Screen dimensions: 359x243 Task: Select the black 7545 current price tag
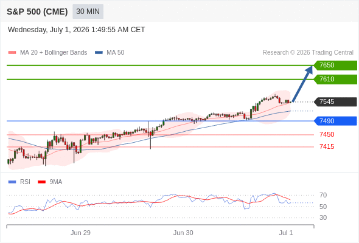pyautogui.click(x=335, y=101)
